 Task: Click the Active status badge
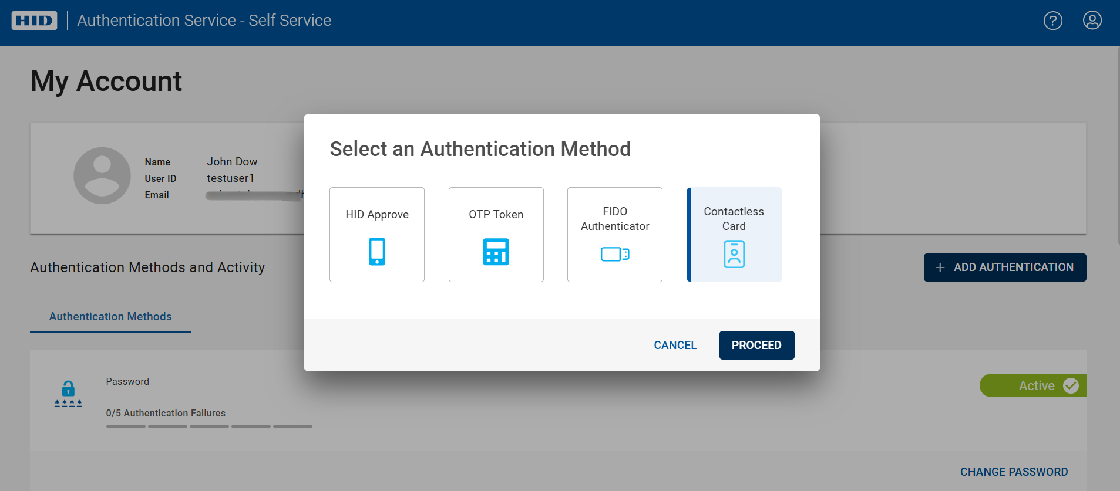1032,385
